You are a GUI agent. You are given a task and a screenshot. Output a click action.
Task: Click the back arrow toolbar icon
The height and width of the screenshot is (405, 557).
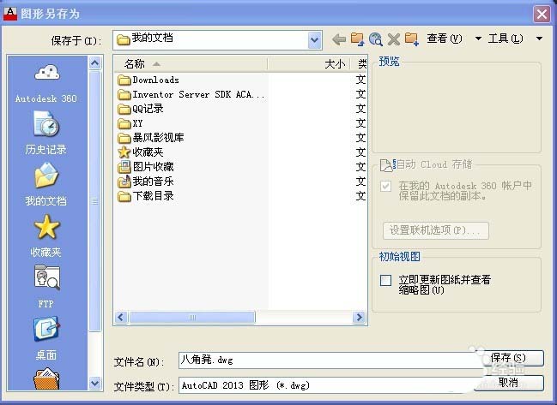tap(339, 39)
